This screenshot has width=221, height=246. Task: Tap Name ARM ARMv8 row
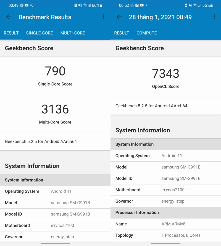[166, 224]
